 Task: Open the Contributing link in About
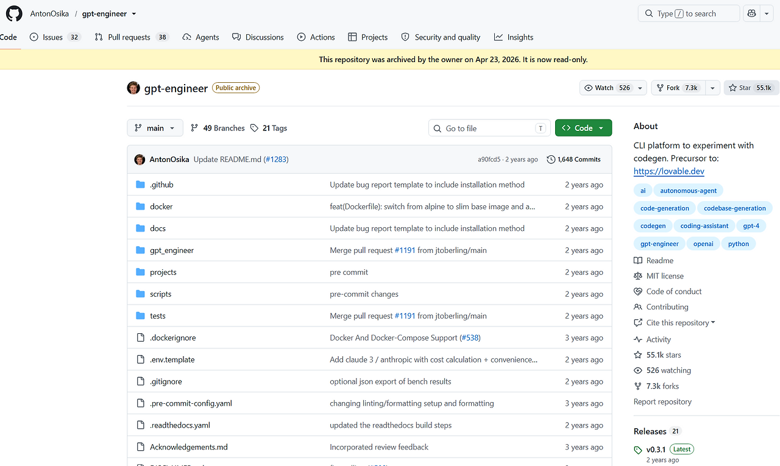667,308
